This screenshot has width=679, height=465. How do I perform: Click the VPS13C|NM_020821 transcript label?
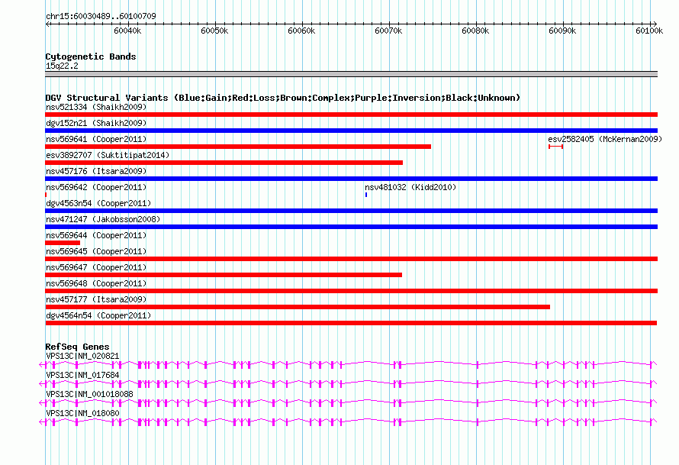[82, 356]
